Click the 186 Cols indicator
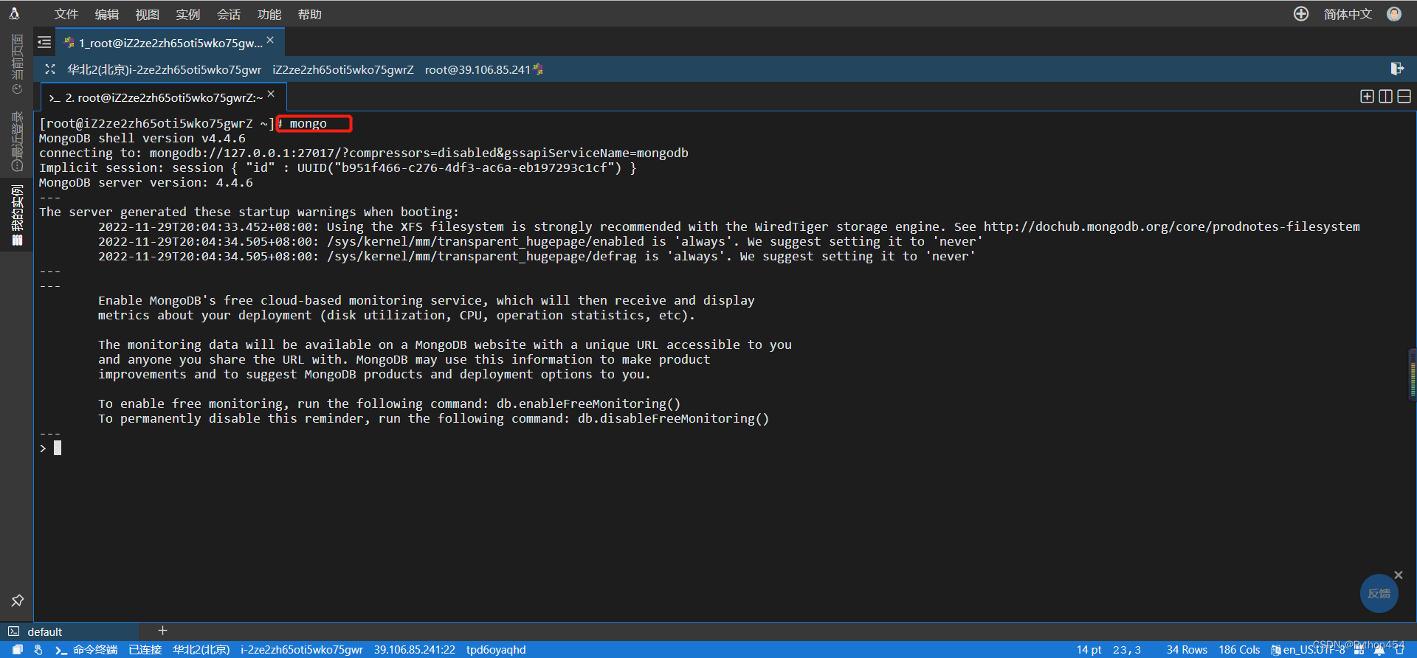 [1239, 649]
